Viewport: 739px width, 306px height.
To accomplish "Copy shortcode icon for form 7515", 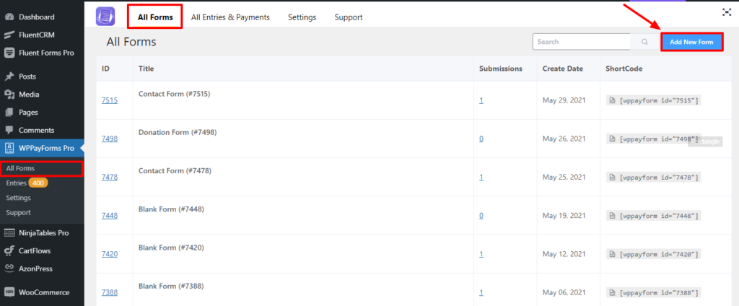I will pos(612,100).
